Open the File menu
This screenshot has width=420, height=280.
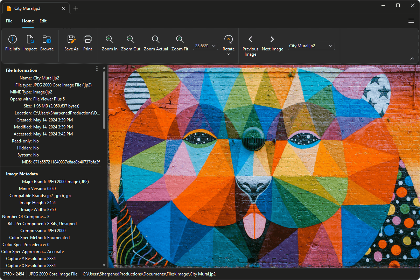[9, 21]
